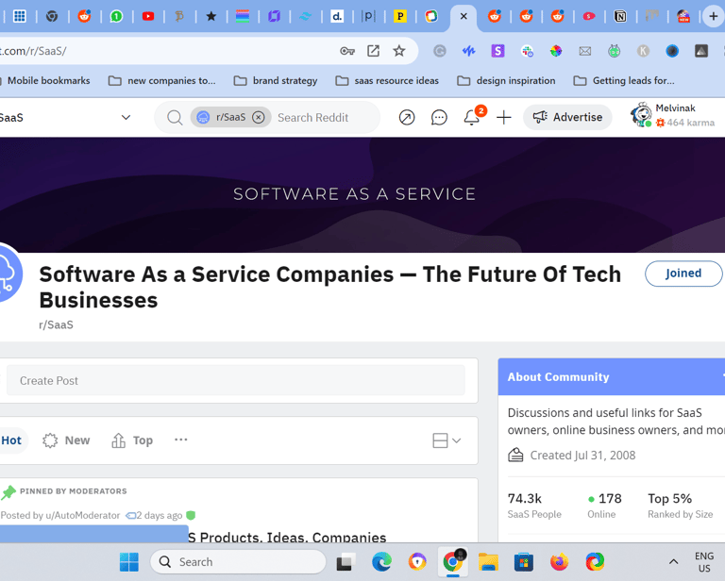Click the grey K extension icon
This screenshot has width=725, height=581.
click(643, 51)
